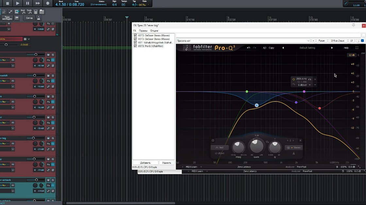The width and height of the screenshot is (366, 205).
Task: Open the Pro-Q 3 Help menu
Action: (346, 48)
